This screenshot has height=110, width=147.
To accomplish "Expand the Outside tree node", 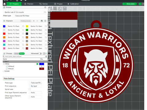I will (3, 71).
